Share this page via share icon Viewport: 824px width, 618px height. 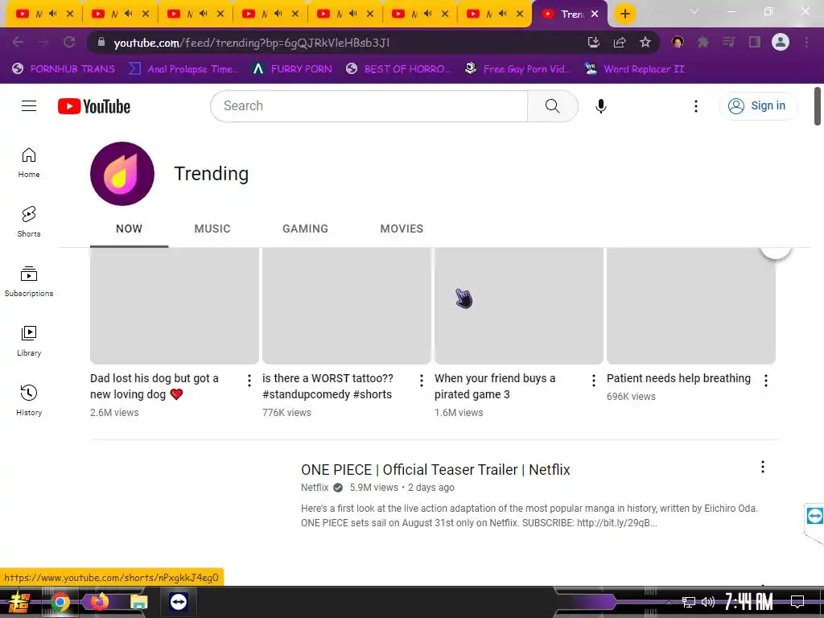tap(620, 42)
